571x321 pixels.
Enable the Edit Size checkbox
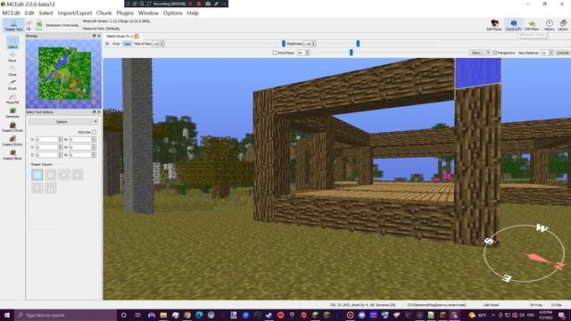click(x=95, y=132)
